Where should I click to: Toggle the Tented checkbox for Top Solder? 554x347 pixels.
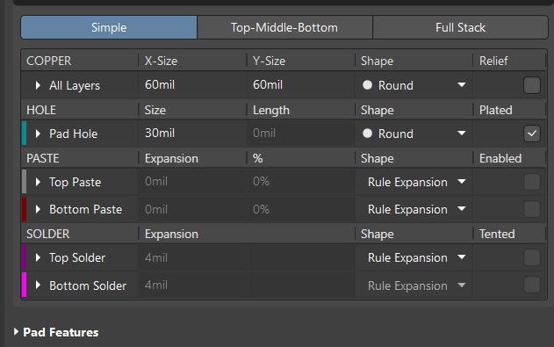tap(532, 257)
